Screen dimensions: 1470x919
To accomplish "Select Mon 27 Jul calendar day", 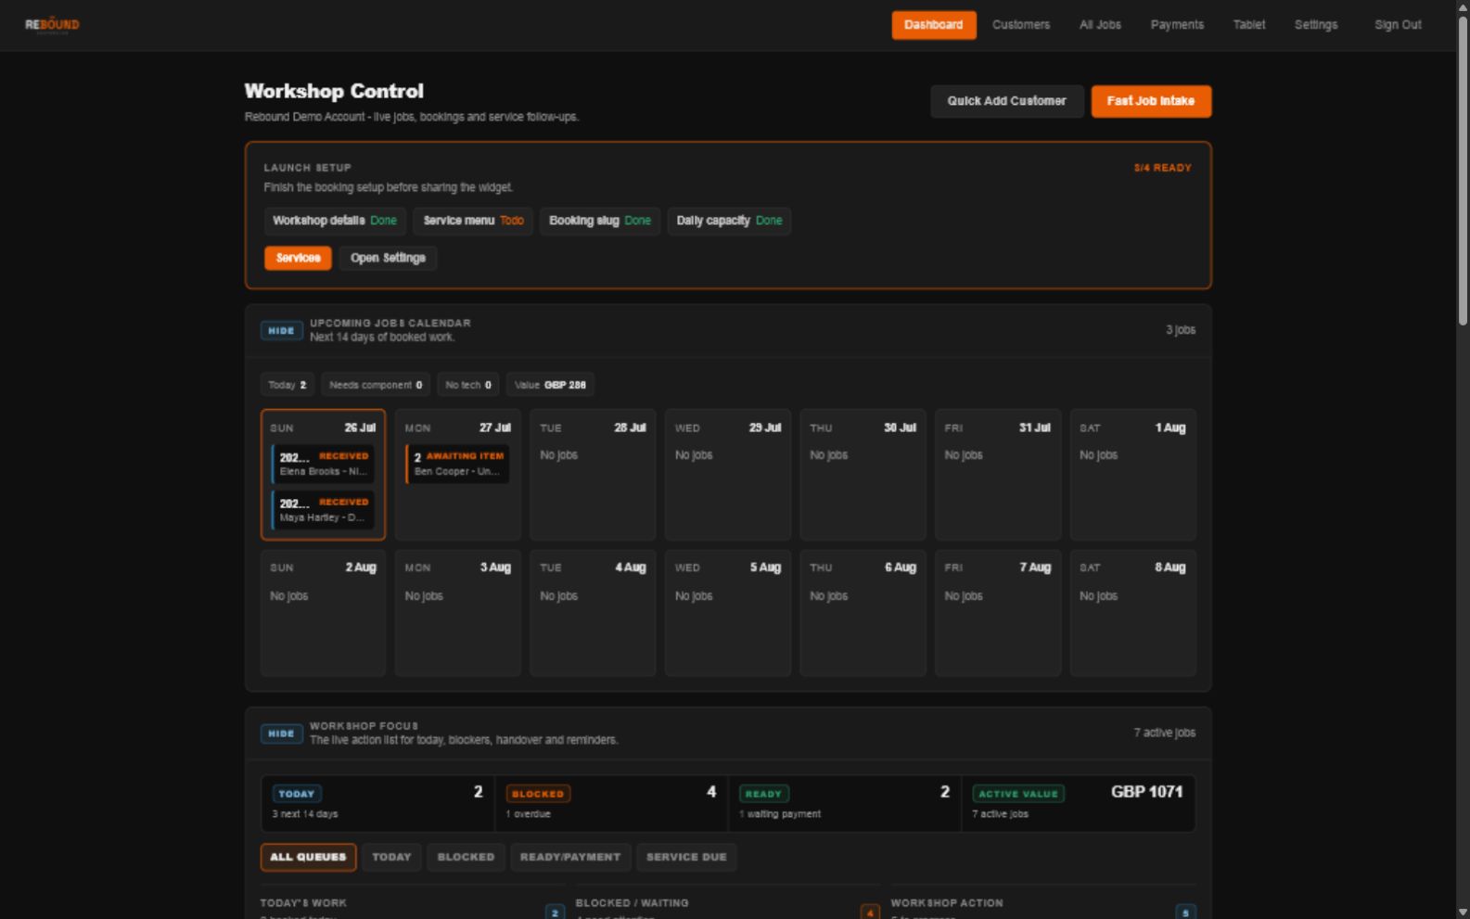I will click(x=458, y=475).
